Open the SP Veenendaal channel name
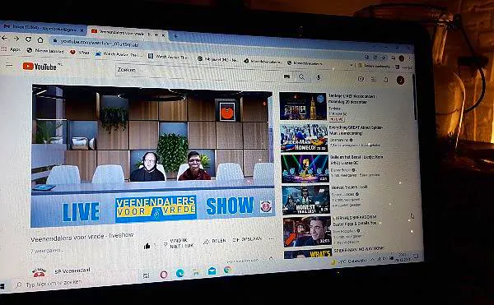The height and width of the screenshot is (305, 494). 72,270
